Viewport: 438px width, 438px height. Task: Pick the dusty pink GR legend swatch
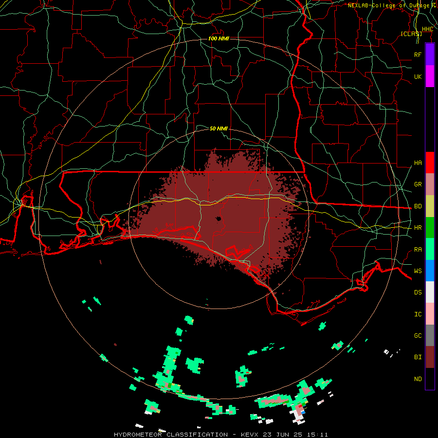click(x=430, y=184)
